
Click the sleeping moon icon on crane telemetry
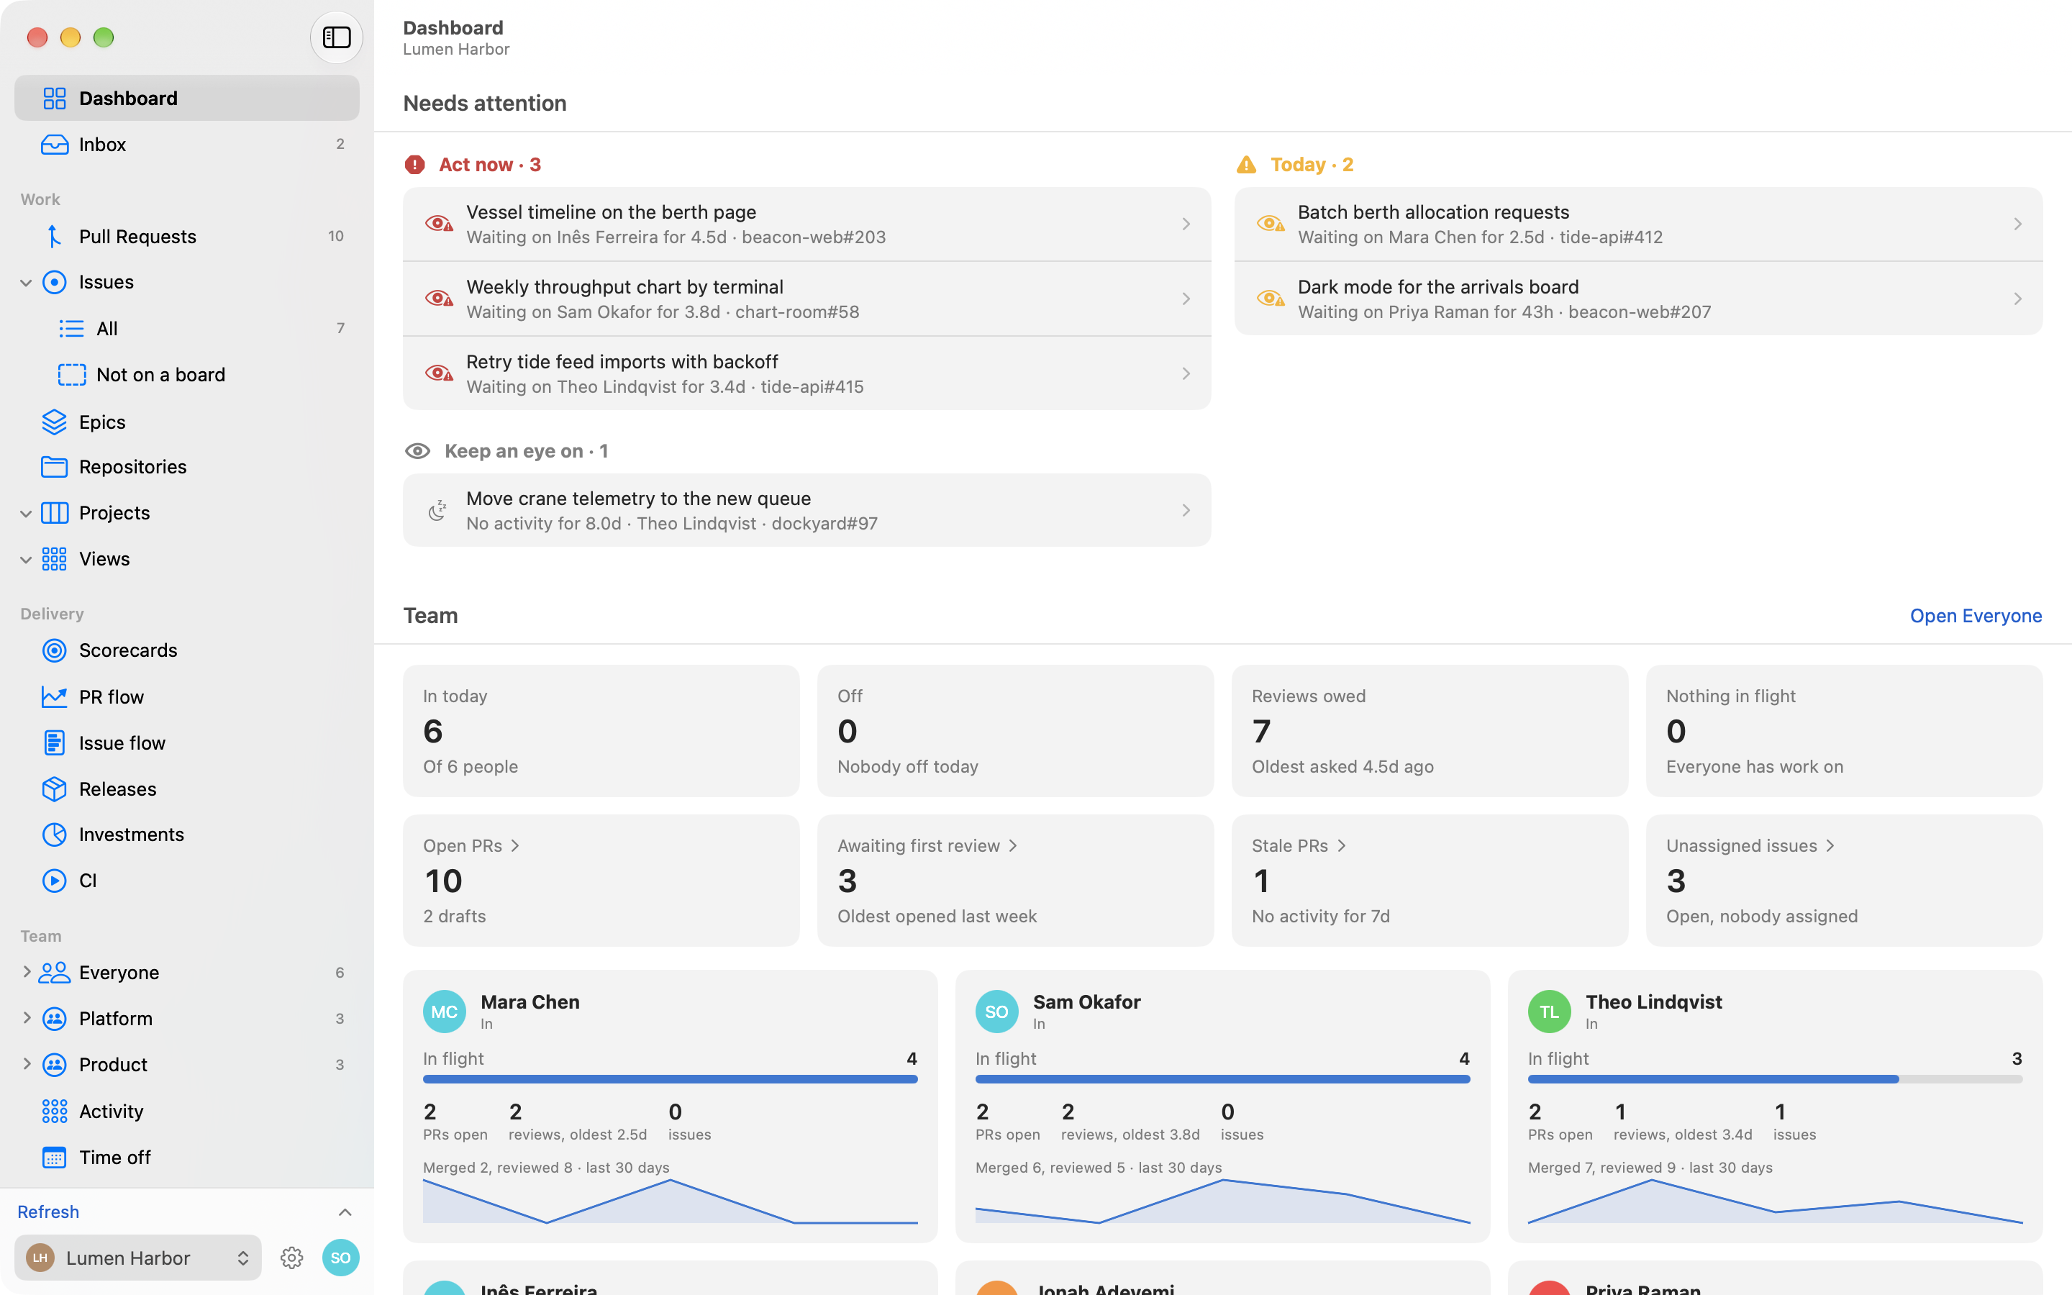[437, 511]
